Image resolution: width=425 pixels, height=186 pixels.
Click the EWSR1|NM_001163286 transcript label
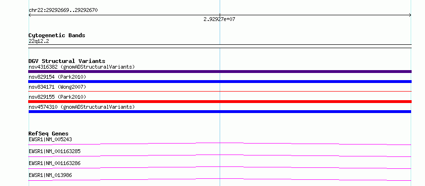(54, 163)
